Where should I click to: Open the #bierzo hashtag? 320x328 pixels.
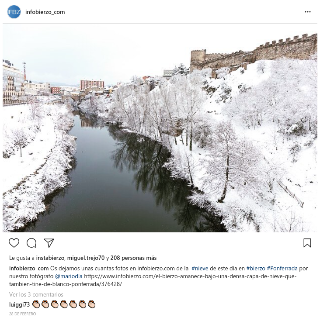click(x=256, y=268)
